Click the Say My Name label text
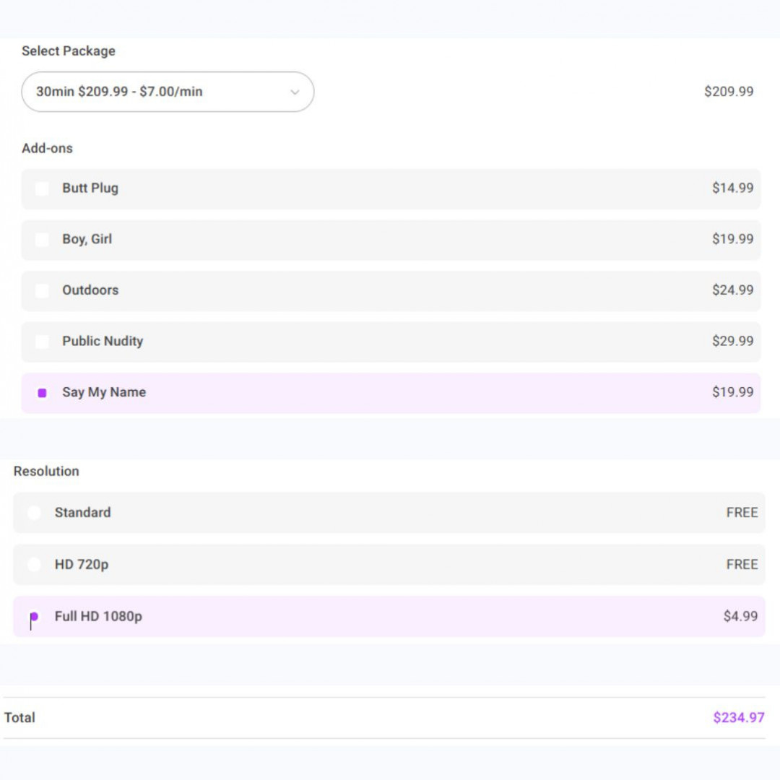Viewport: 780px width, 780px height. [104, 392]
